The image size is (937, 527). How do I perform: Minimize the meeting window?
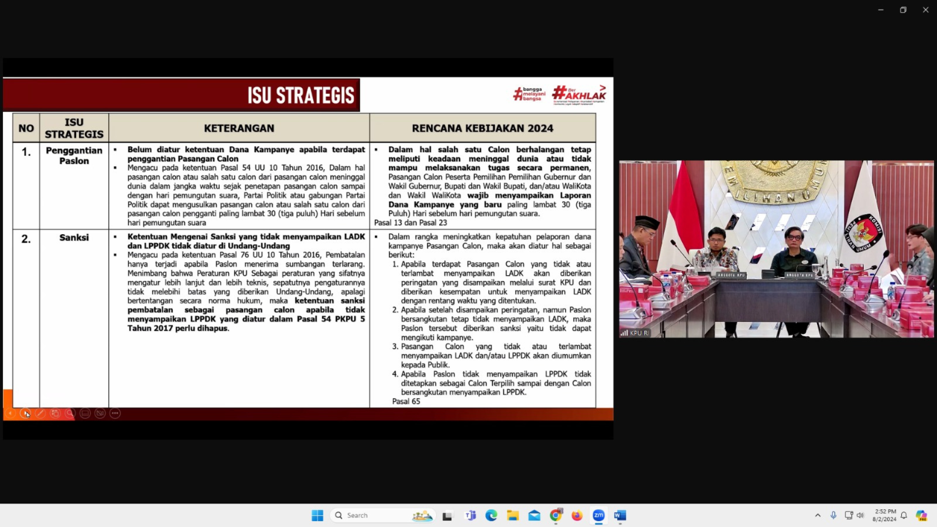[881, 10]
